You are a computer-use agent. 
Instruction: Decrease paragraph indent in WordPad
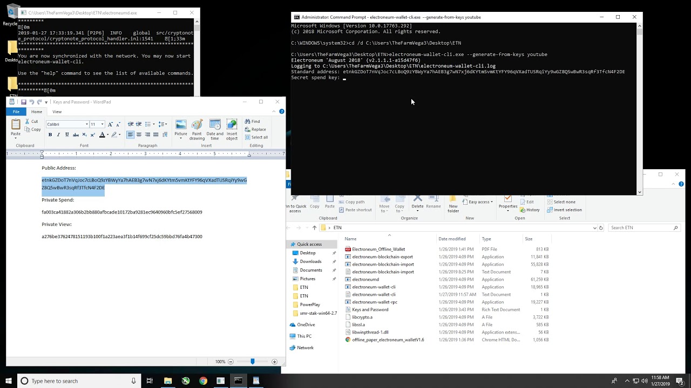131,124
